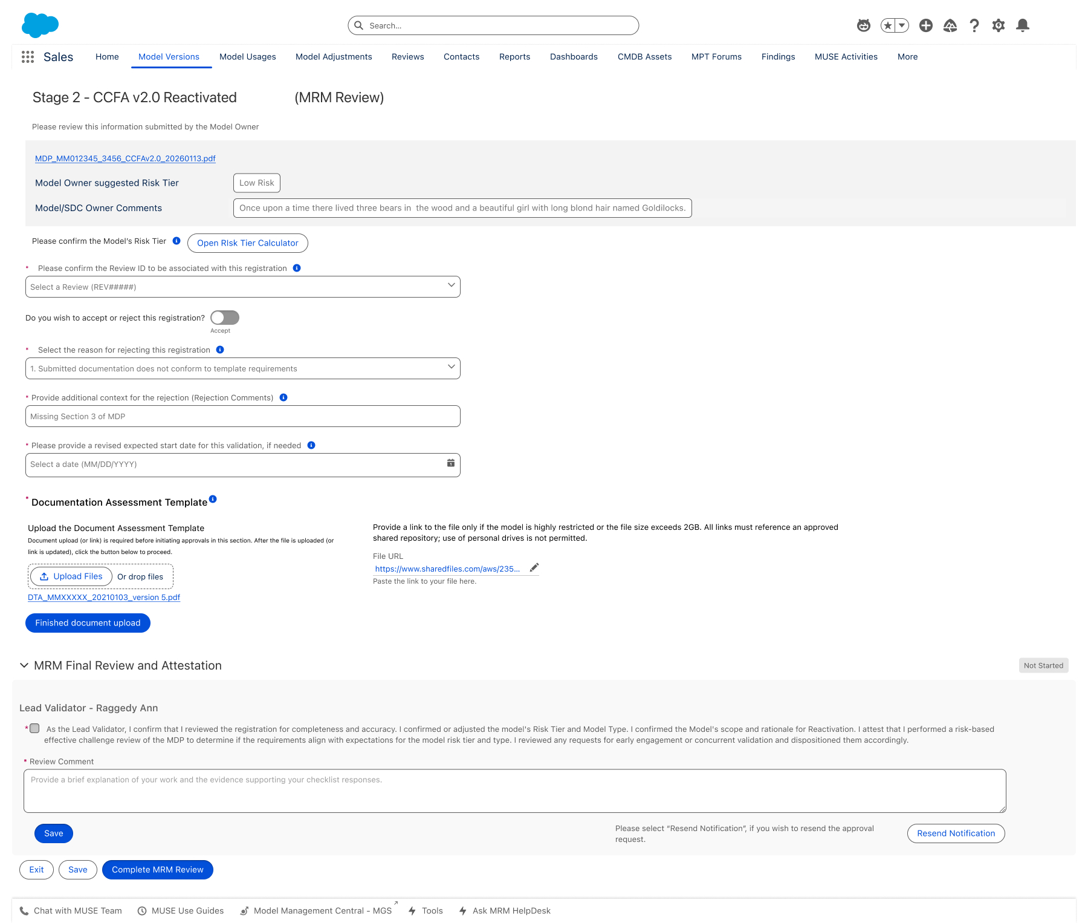Click the Favorites star icon
1088x923 pixels.
(888, 25)
